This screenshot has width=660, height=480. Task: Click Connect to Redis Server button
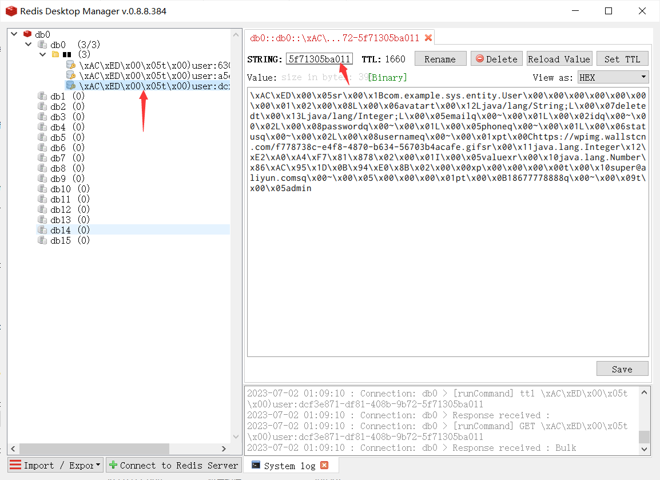174,465
